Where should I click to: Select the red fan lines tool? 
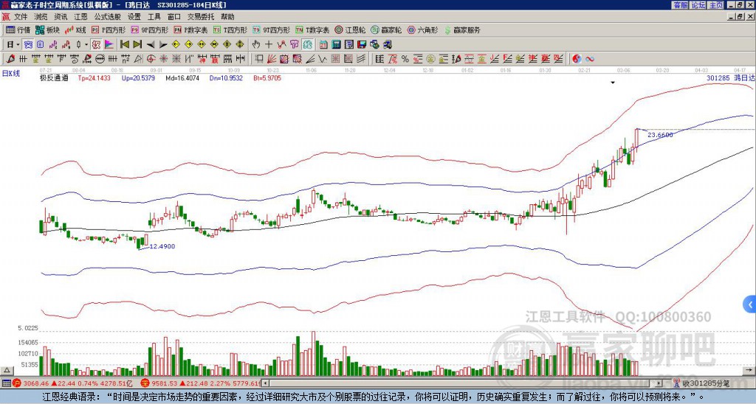[x=272, y=59]
